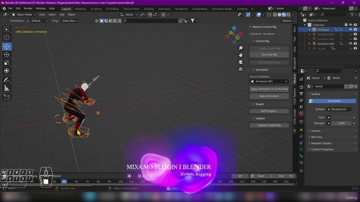Image resolution: width=360 pixels, height=202 pixels.
Task: Click the viewport zoom magnifier icon
Action: [240, 48]
